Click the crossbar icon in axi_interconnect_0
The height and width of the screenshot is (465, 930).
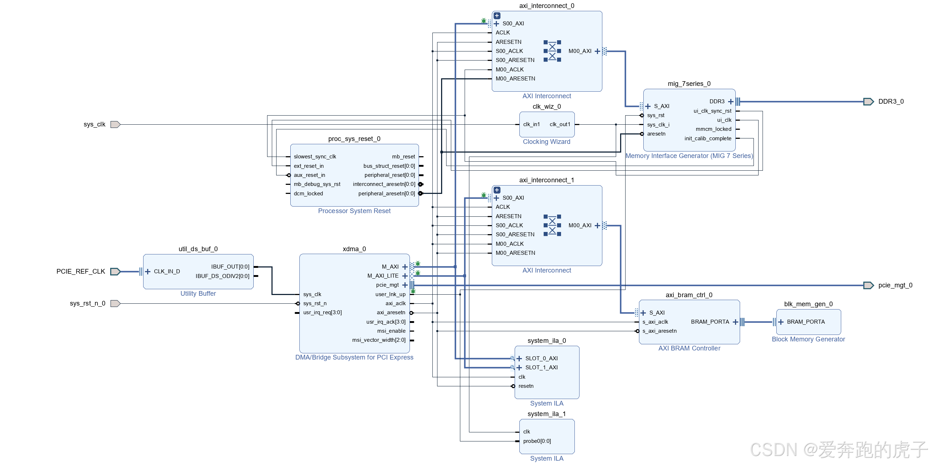coord(552,51)
